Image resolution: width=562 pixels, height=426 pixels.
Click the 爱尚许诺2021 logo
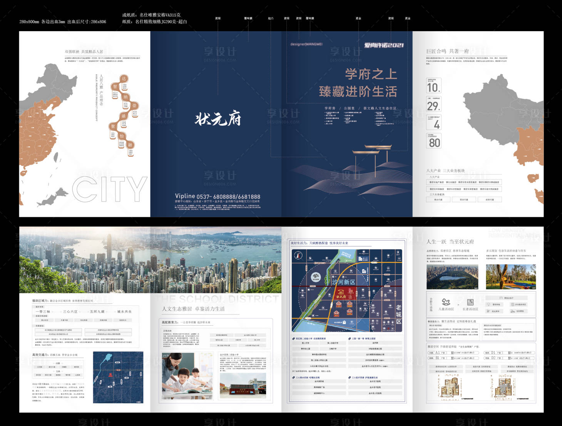point(384,45)
